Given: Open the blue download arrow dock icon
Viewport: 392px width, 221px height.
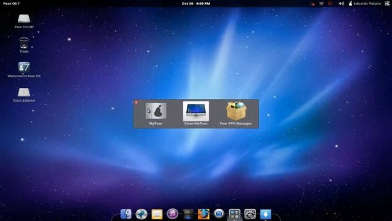Looking at the screenshot, I should [x=265, y=214].
